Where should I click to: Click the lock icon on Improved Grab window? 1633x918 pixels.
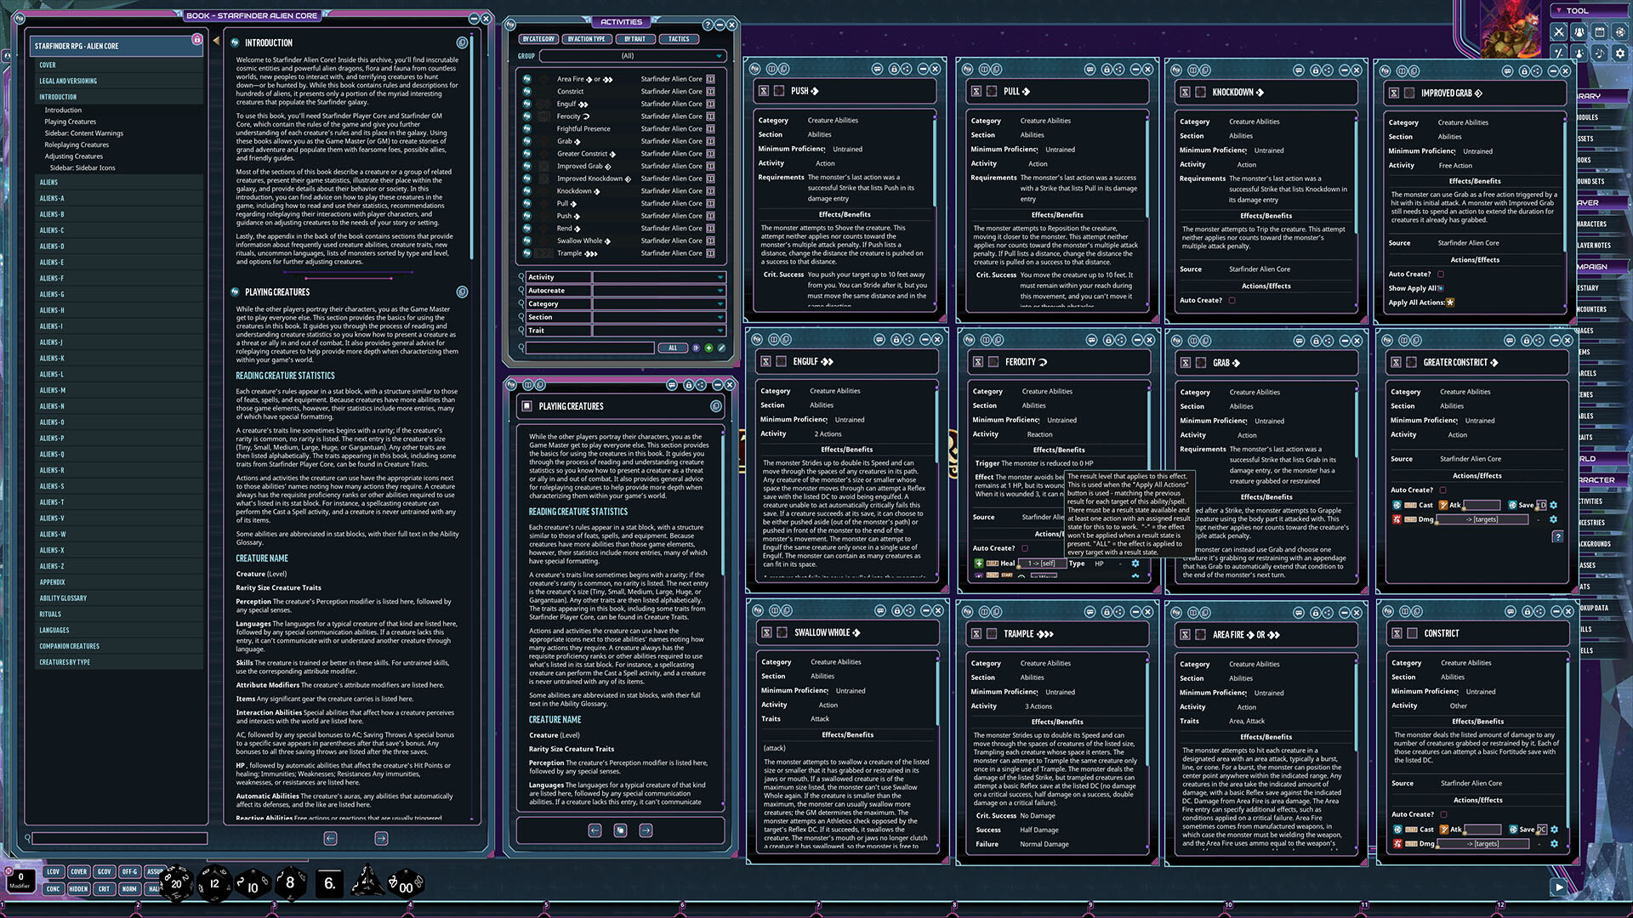[x=1524, y=71]
